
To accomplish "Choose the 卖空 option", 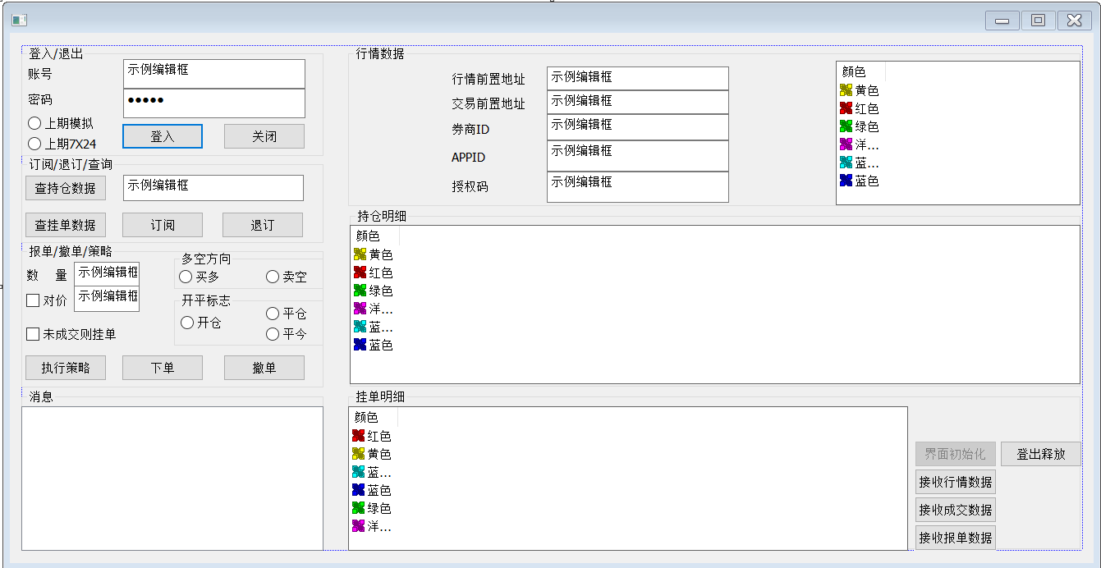I will coord(271,277).
